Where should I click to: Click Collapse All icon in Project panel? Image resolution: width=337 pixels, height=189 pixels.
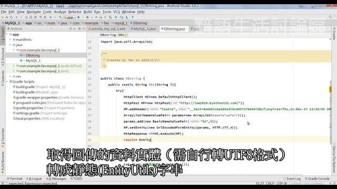(75, 28)
